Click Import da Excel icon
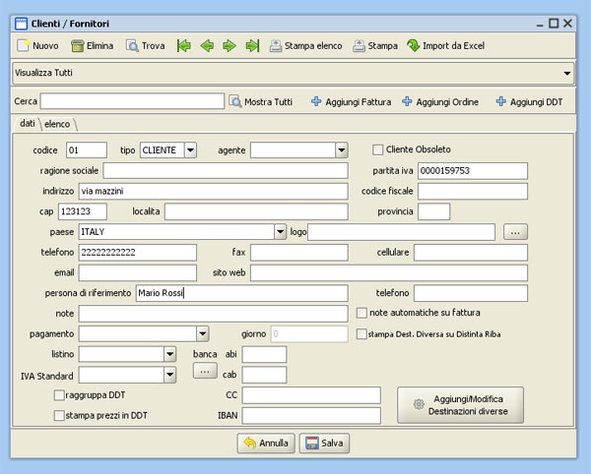 tap(413, 45)
